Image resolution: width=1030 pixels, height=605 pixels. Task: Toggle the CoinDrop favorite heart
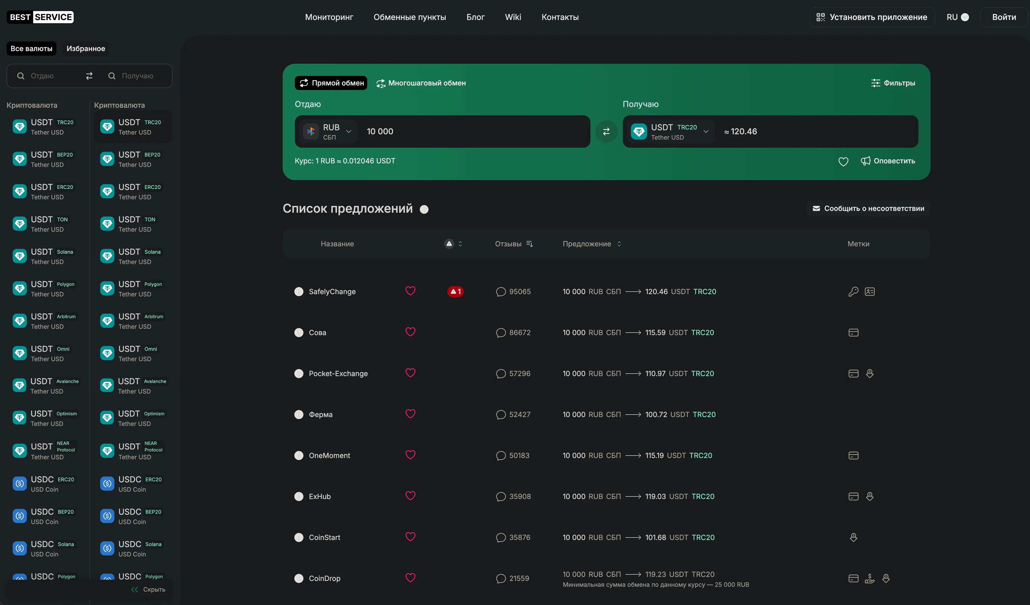click(x=410, y=578)
